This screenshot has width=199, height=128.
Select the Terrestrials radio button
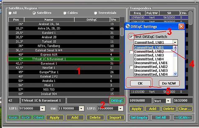(x=95, y=13)
